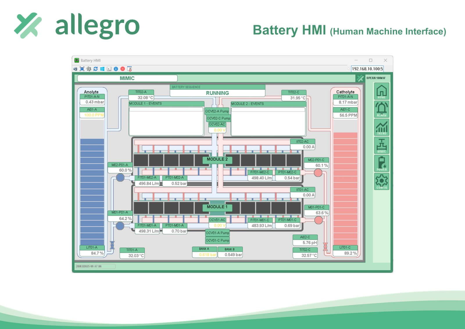
Task: Toggle the OCV02-A Pump button
Action: (217, 111)
